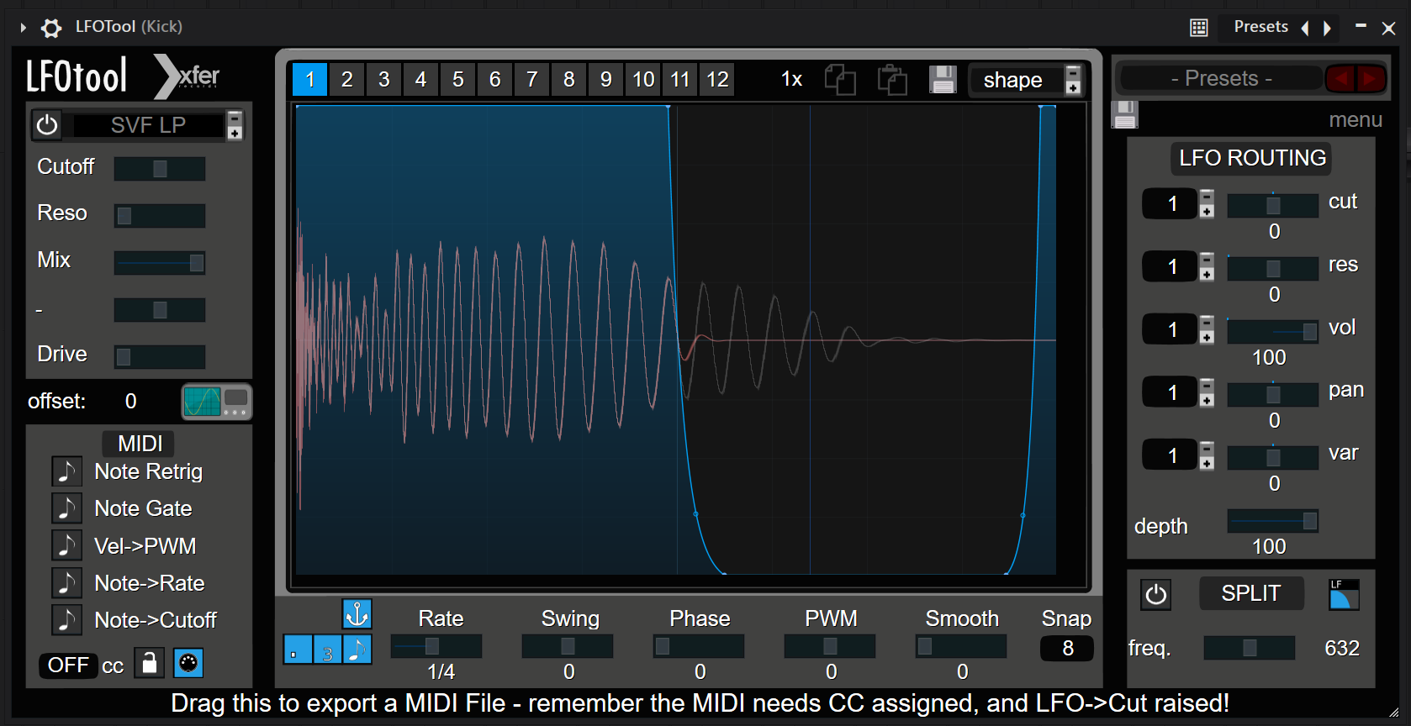
Task: Enable Vel->PWM
Action: (x=66, y=545)
